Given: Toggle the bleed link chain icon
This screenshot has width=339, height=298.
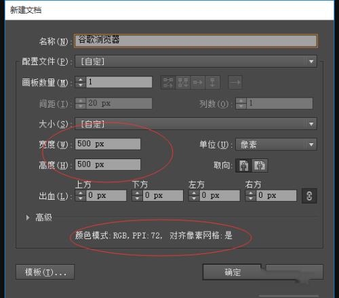Looking at the screenshot, I should point(309,196).
